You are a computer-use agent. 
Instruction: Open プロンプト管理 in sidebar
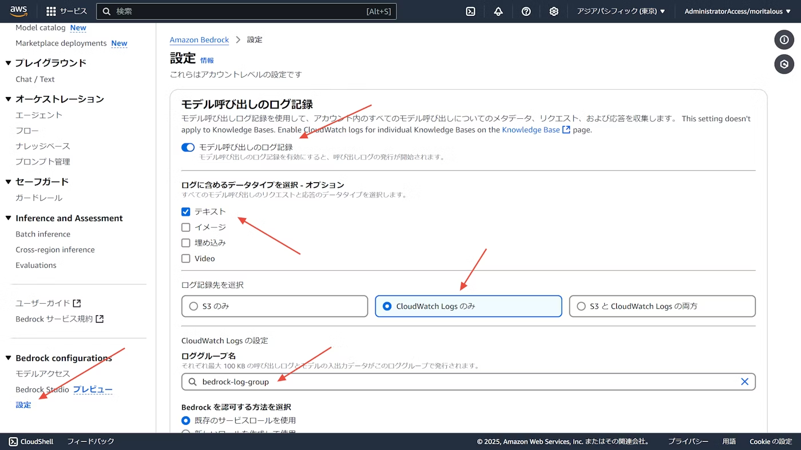(43, 162)
